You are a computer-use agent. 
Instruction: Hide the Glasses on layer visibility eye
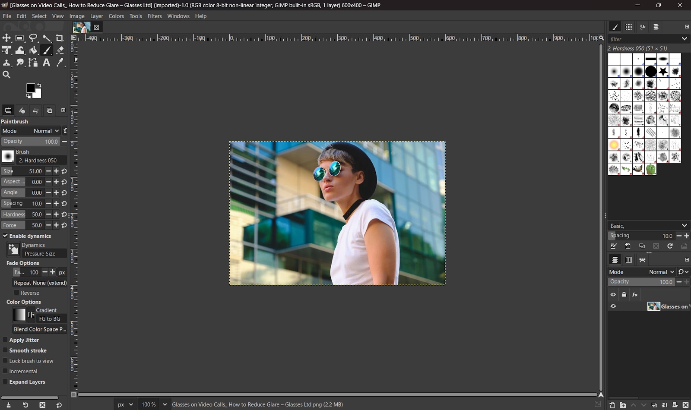click(613, 306)
